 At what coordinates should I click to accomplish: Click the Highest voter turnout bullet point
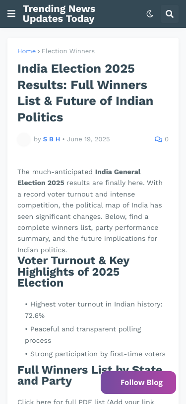point(94,309)
